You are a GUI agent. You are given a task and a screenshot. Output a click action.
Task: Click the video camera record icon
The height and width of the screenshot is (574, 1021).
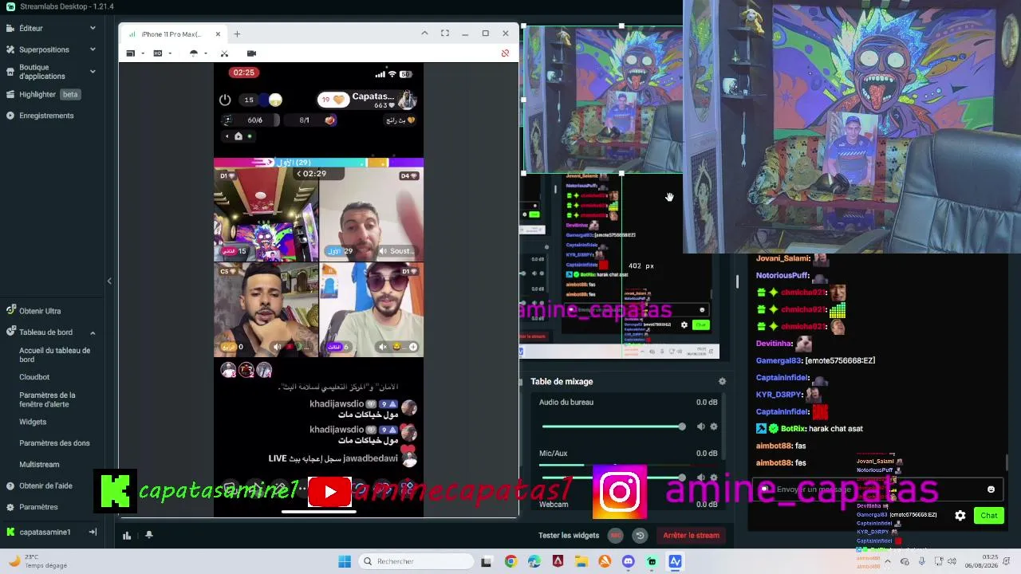(x=251, y=53)
